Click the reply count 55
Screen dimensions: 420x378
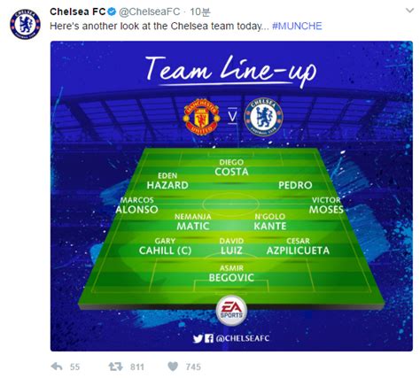point(74,366)
